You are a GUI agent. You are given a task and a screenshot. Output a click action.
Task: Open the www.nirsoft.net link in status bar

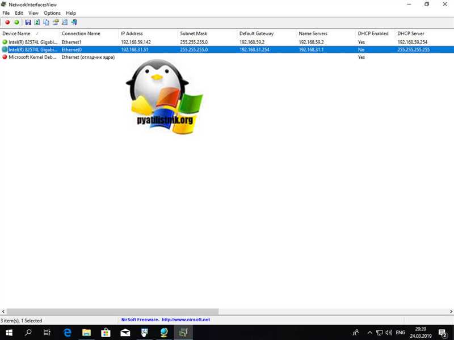(x=186, y=320)
